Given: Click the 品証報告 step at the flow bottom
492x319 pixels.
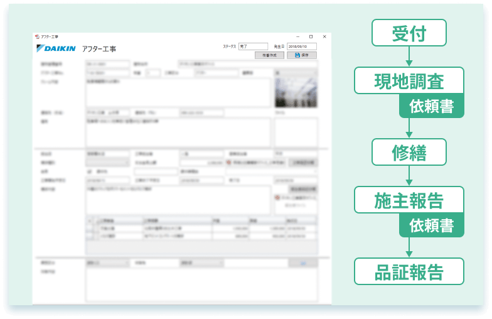Looking at the screenshot, I should pos(409,272).
